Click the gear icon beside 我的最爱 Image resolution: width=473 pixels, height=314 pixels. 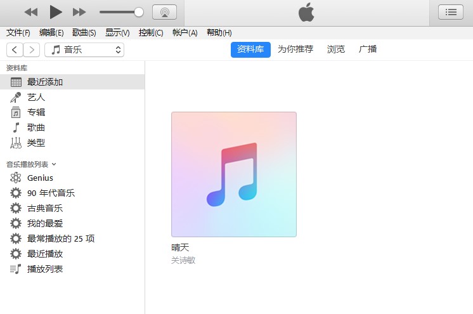[16, 223]
